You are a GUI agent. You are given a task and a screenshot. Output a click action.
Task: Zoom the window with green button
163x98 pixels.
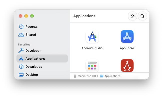(32, 16)
